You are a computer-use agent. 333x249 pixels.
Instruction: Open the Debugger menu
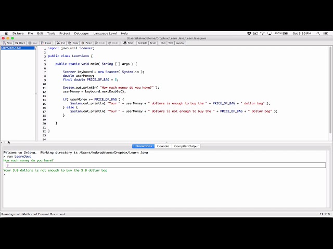[82, 33]
